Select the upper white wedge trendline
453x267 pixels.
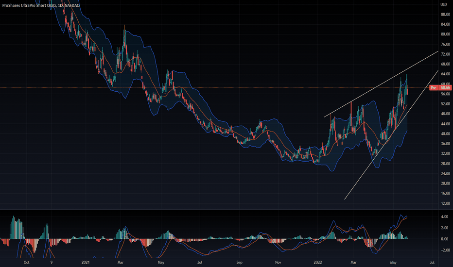point(382,84)
